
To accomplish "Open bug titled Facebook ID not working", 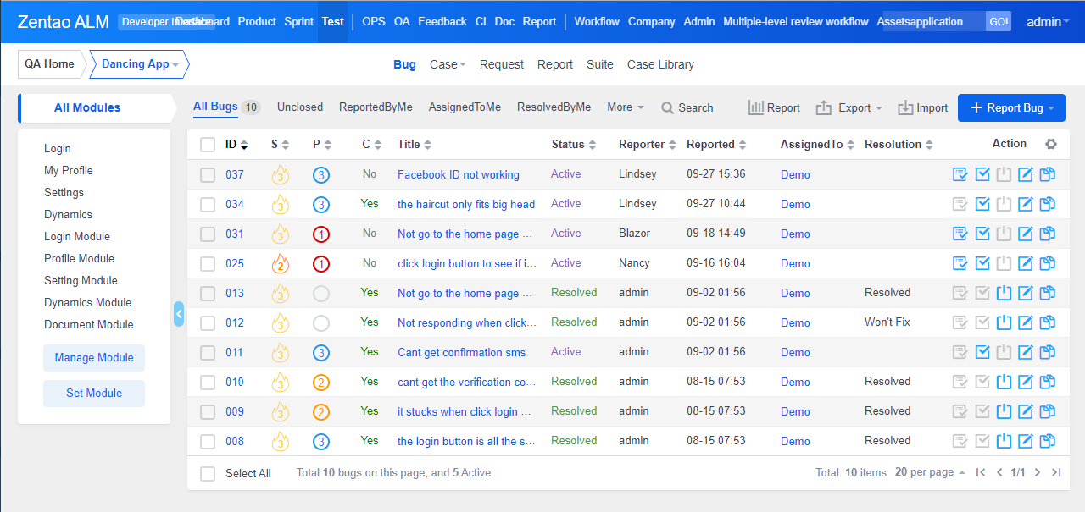I will coord(458,175).
